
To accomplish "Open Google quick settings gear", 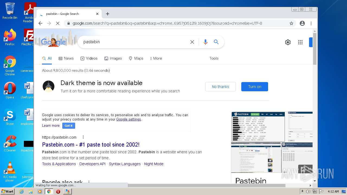I will click(x=288, y=42).
